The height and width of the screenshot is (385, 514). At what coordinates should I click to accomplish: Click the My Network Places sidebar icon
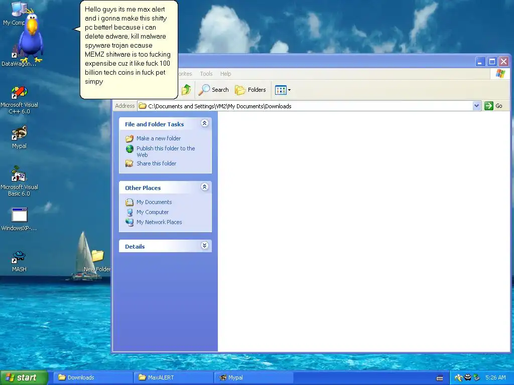[130, 222]
